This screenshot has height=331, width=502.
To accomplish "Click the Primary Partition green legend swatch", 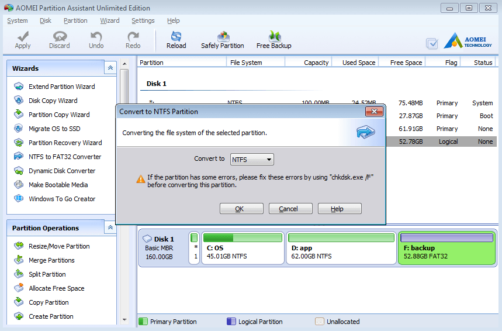I will [x=143, y=322].
